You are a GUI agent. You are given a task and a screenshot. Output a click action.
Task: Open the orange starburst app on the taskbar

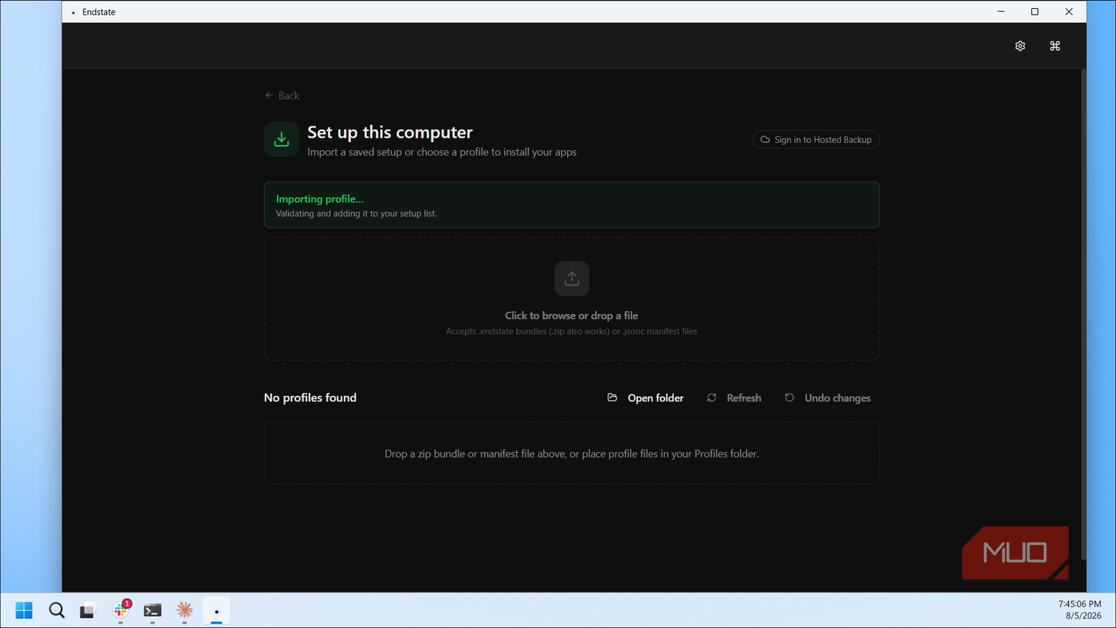tap(185, 610)
